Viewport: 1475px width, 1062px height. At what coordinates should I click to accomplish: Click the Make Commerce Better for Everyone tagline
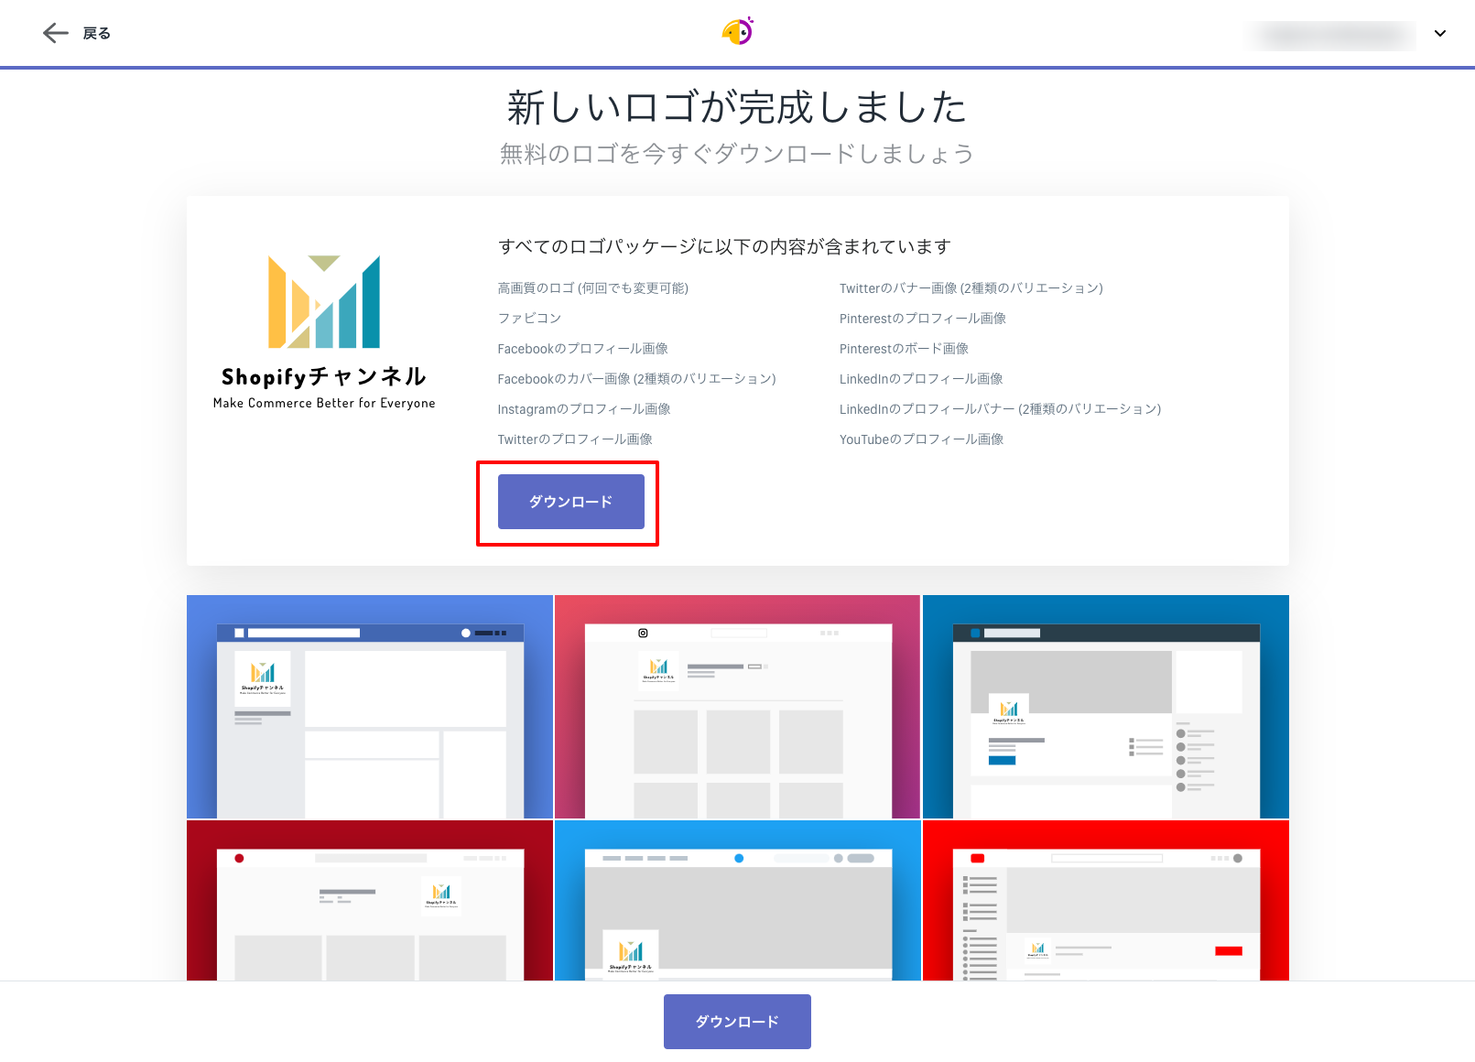point(324,403)
